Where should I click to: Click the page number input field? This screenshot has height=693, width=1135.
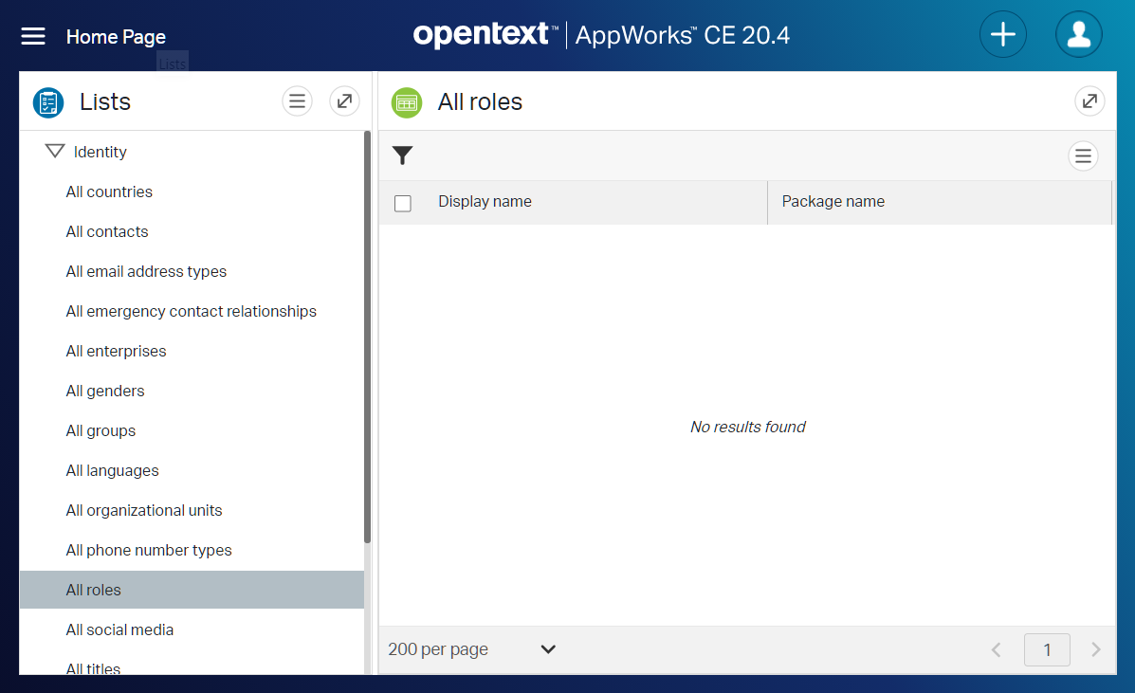tap(1047, 649)
